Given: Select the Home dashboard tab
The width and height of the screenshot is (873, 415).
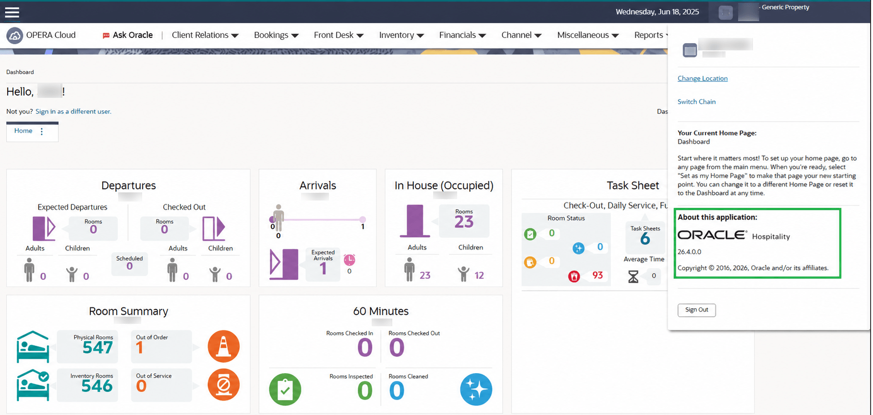Looking at the screenshot, I should [24, 131].
